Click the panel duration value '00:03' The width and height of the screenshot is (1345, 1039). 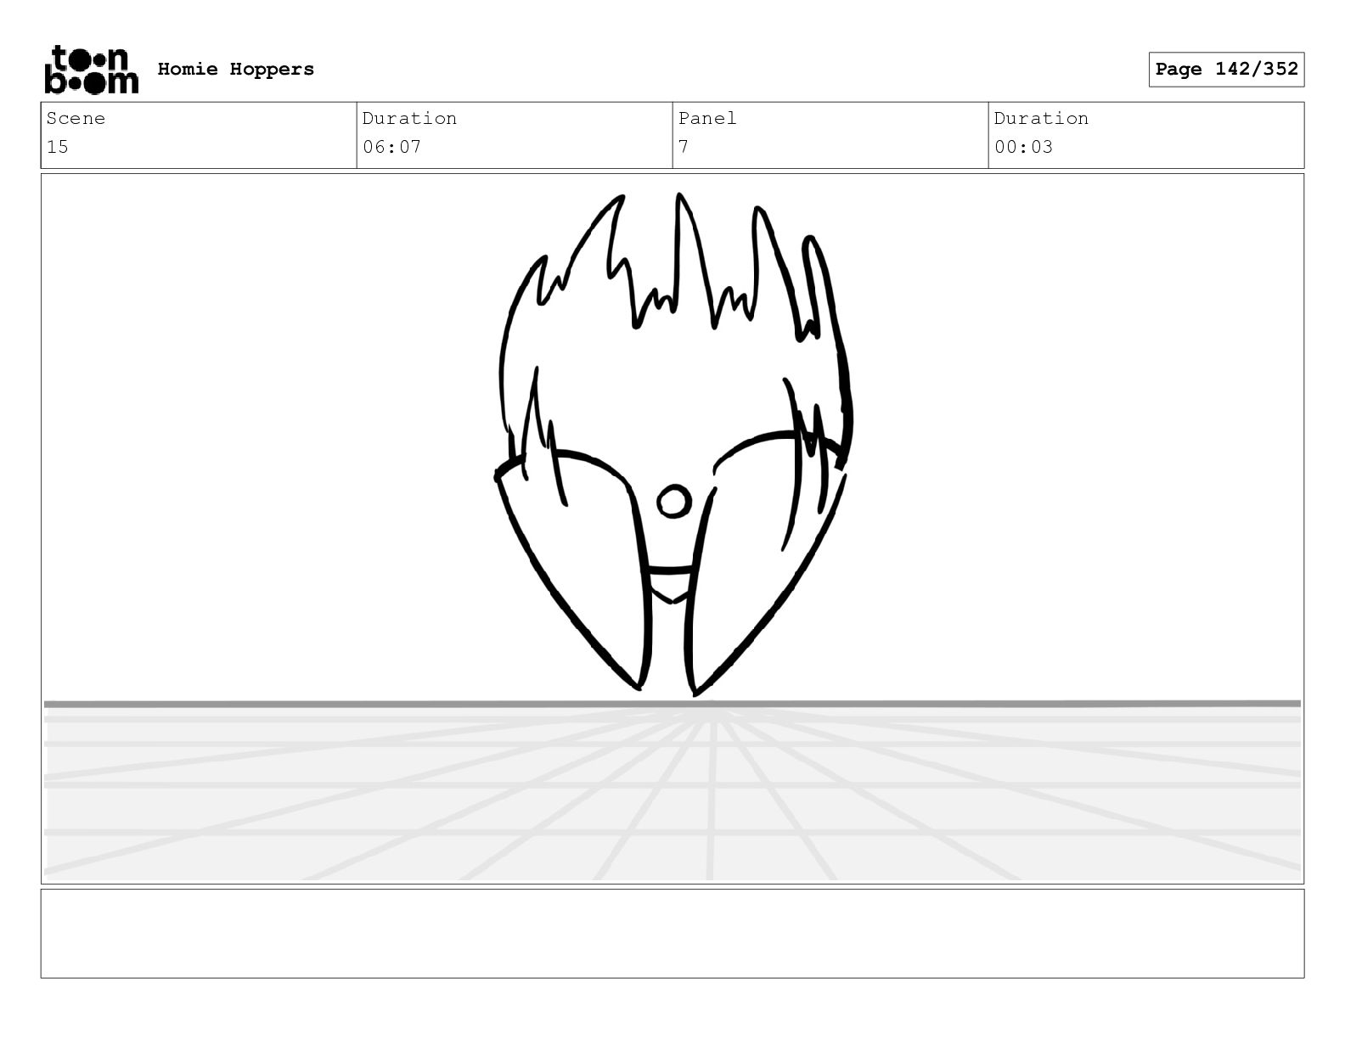[1023, 147]
